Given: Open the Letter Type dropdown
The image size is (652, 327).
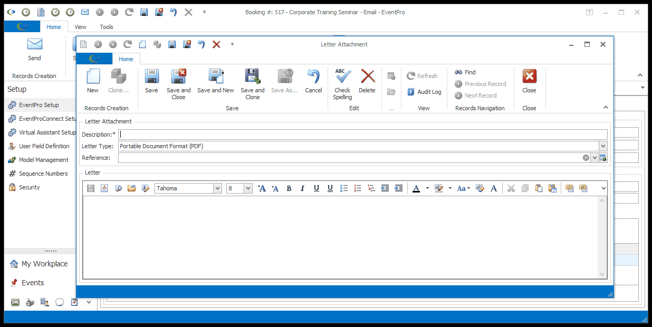Looking at the screenshot, I should tap(603, 146).
